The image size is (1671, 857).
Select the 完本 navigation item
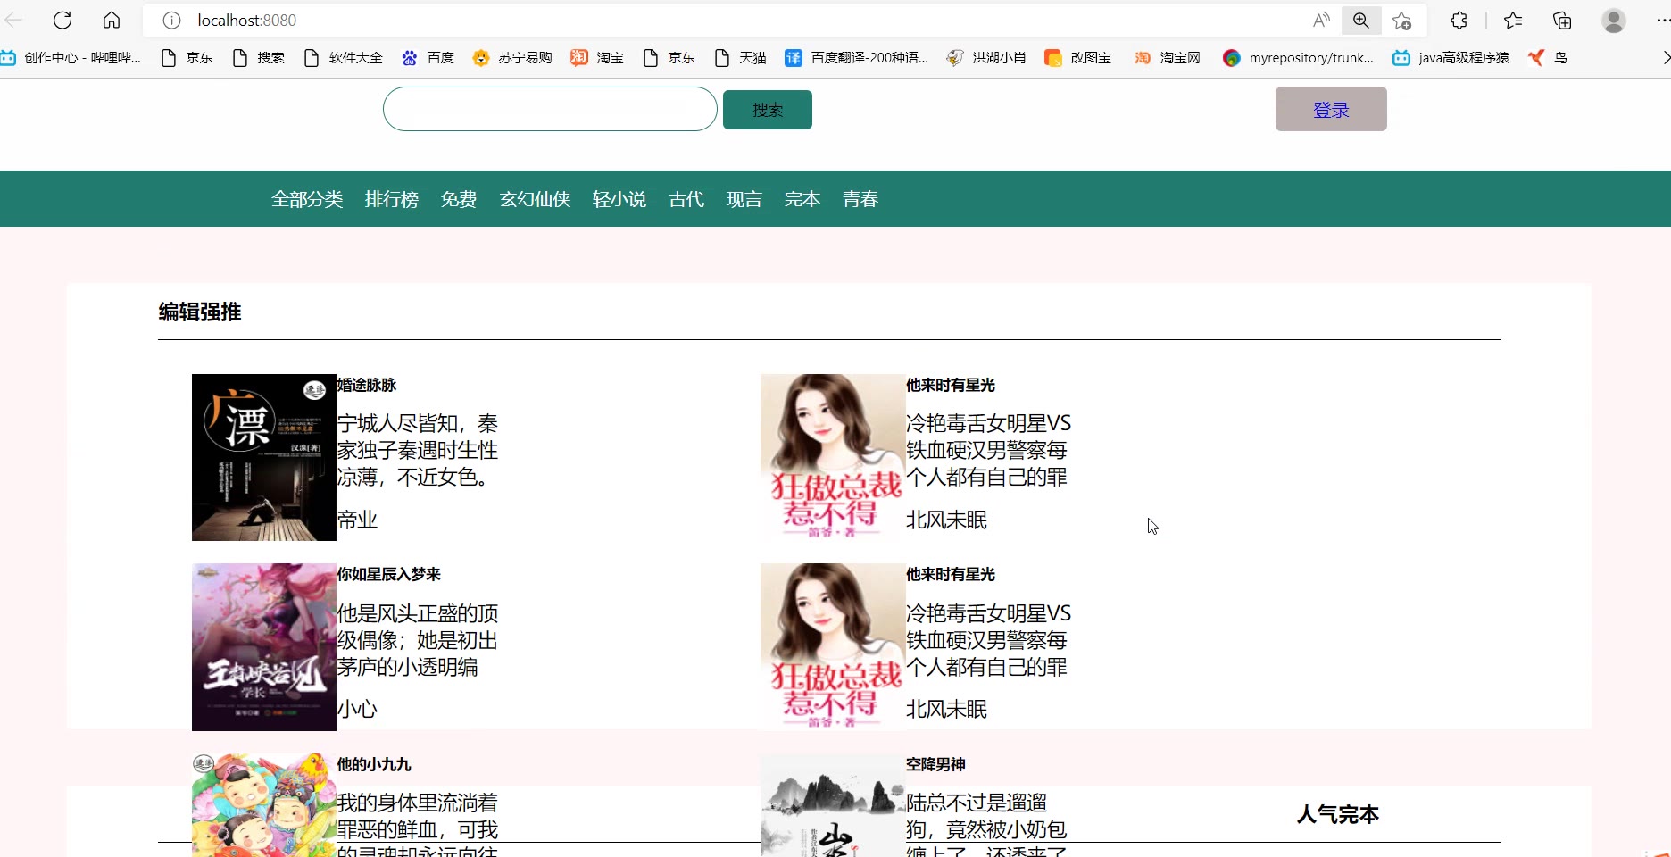802,199
